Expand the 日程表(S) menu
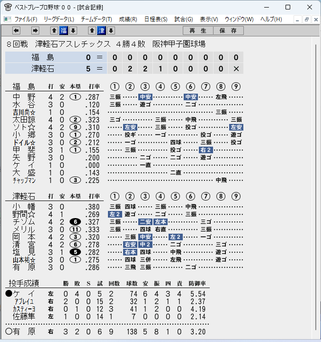The image size is (321, 342). coord(156,19)
